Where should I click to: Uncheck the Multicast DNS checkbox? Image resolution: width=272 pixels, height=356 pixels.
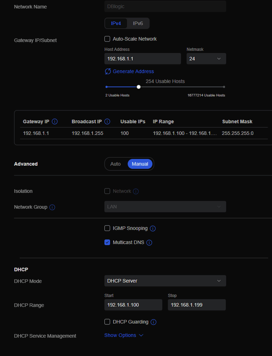(x=107, y=243)
